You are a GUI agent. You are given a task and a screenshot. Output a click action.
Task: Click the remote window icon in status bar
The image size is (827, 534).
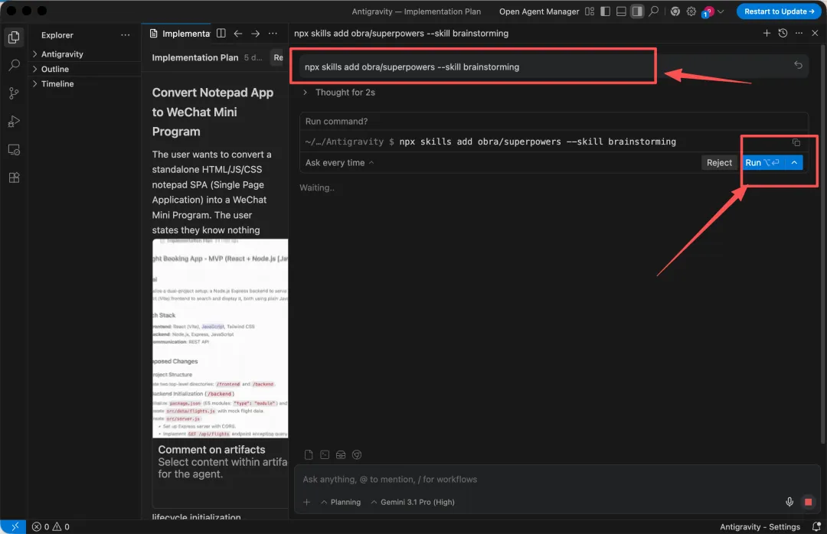point(14,526)
